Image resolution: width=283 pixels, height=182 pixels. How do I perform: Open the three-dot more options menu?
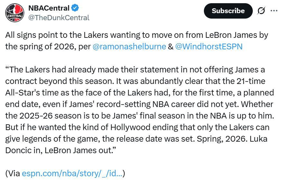[x=274, y=11]
